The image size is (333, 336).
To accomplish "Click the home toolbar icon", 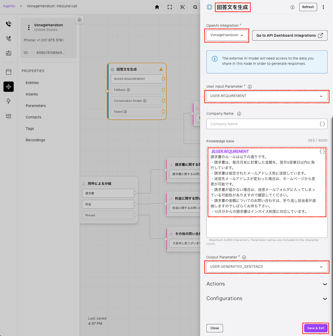I will [x=157, y=7].
